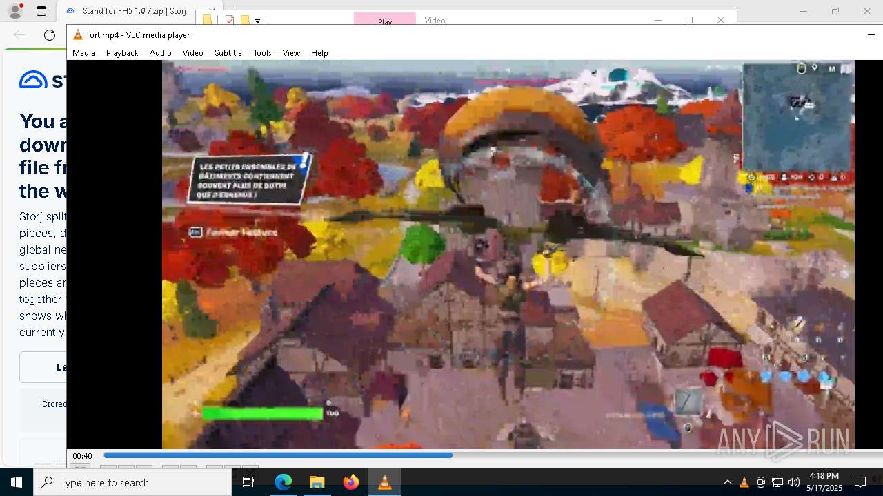Click the VLC icon on the taskbar
This screenshot has height=496, width=883.
coord(385,482)
